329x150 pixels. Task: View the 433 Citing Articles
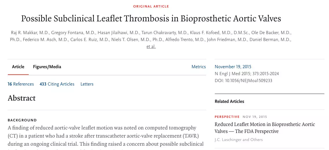click(x=57, y=84)
